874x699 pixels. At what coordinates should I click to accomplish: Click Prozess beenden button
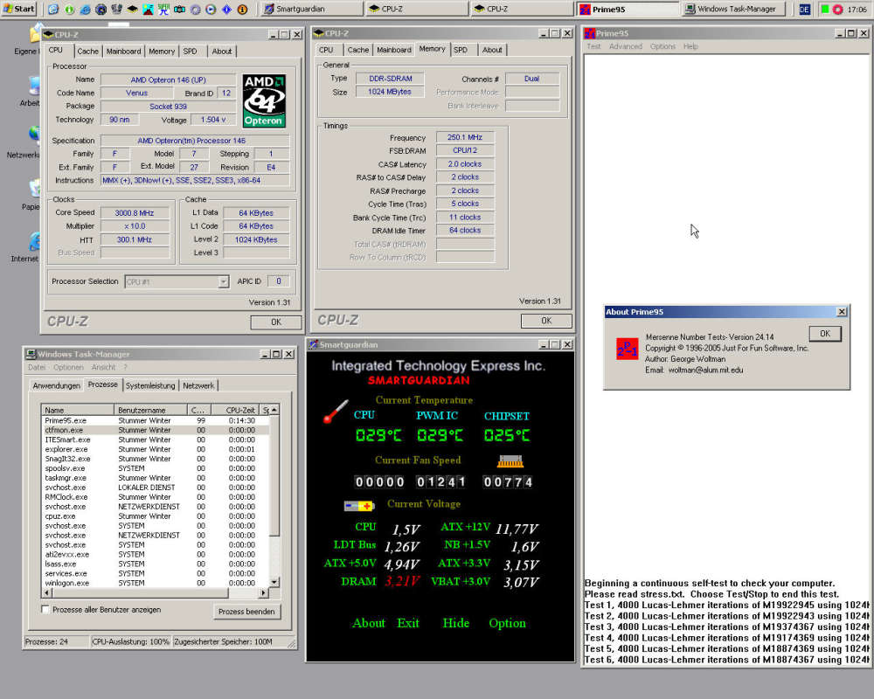pyautogui.click(x=246, y=612)
